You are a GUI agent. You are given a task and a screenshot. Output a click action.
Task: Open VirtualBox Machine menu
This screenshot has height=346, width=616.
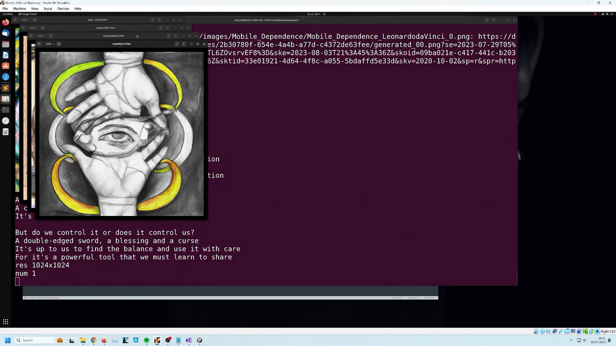point(20,8)
